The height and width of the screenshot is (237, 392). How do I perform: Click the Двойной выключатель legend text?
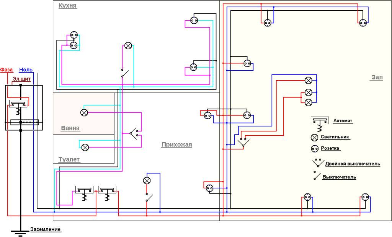353,164
